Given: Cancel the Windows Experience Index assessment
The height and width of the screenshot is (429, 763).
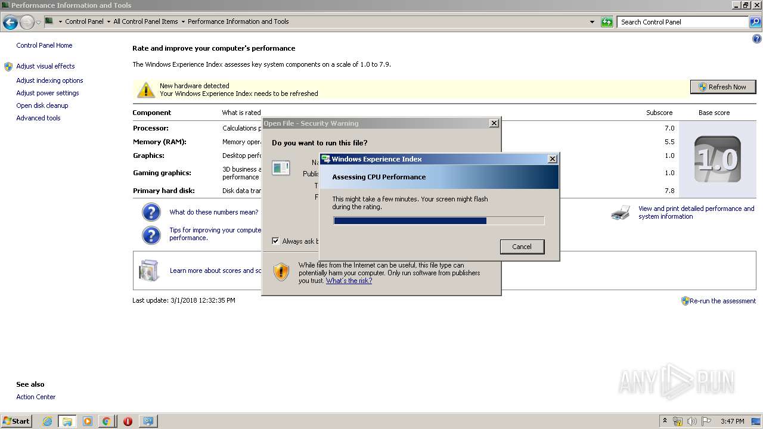Looking at the screenshot, I should 522,247.
